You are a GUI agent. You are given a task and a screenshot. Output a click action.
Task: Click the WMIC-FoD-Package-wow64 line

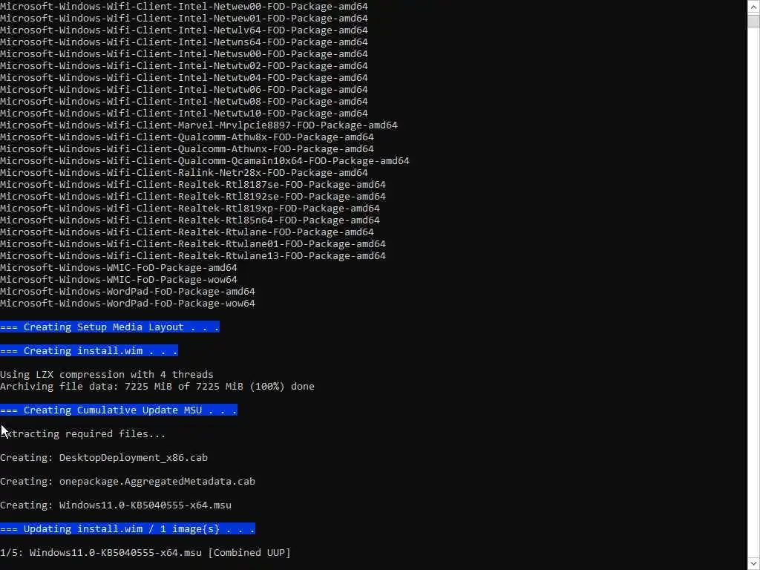pos(119,280)
